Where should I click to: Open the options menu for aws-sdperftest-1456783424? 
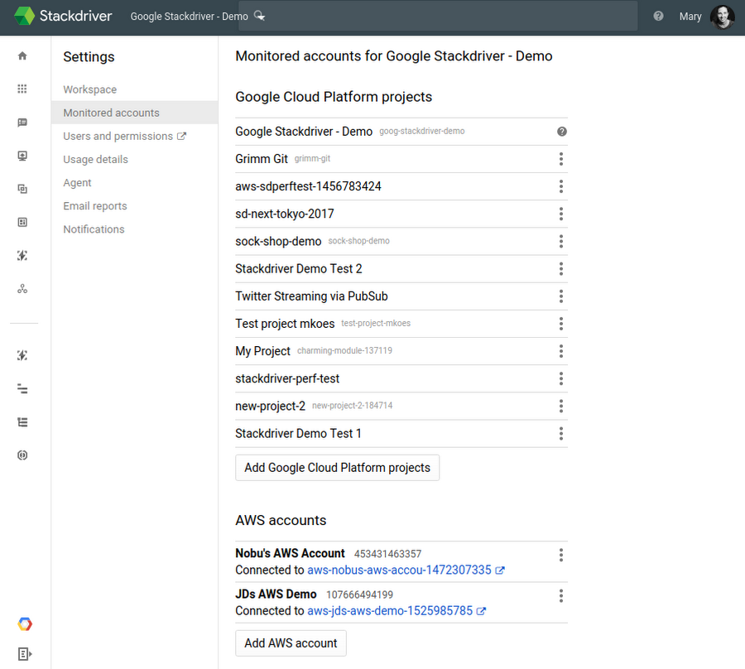(x=561, y=186)
